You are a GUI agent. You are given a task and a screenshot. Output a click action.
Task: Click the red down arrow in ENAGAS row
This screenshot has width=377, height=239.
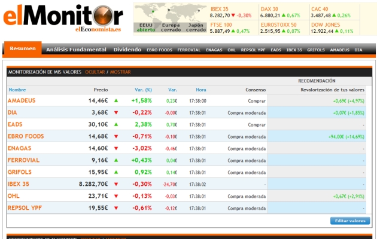click(116, 148)
